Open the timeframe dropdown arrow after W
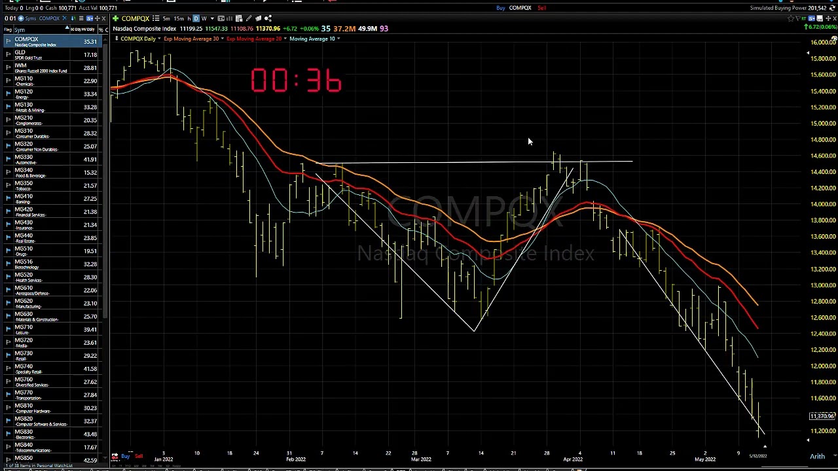This screenshot has width=838, height=471. [x=212, y=18]
